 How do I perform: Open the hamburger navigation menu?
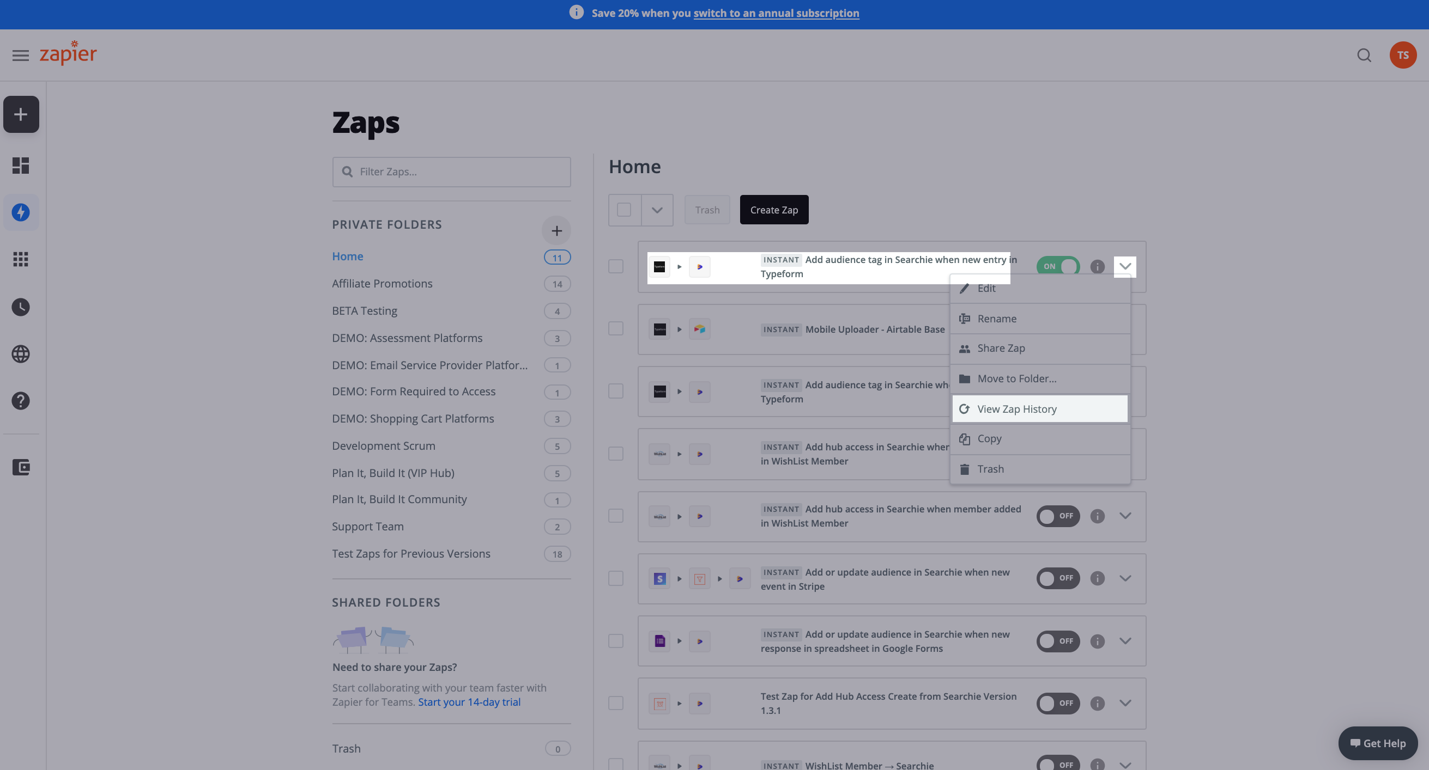[21, 55]
